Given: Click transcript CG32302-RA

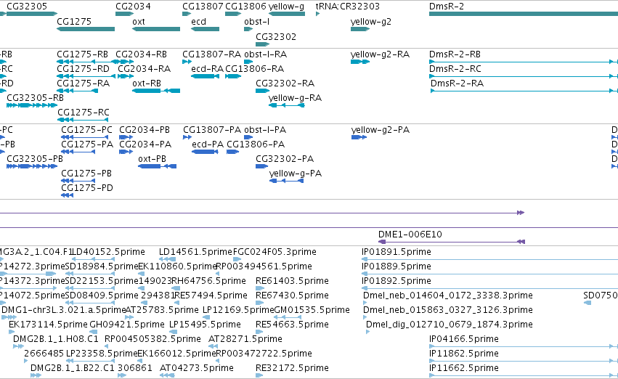Looking at the screenshot, I should pyautogui.click(x=262, y=91).
